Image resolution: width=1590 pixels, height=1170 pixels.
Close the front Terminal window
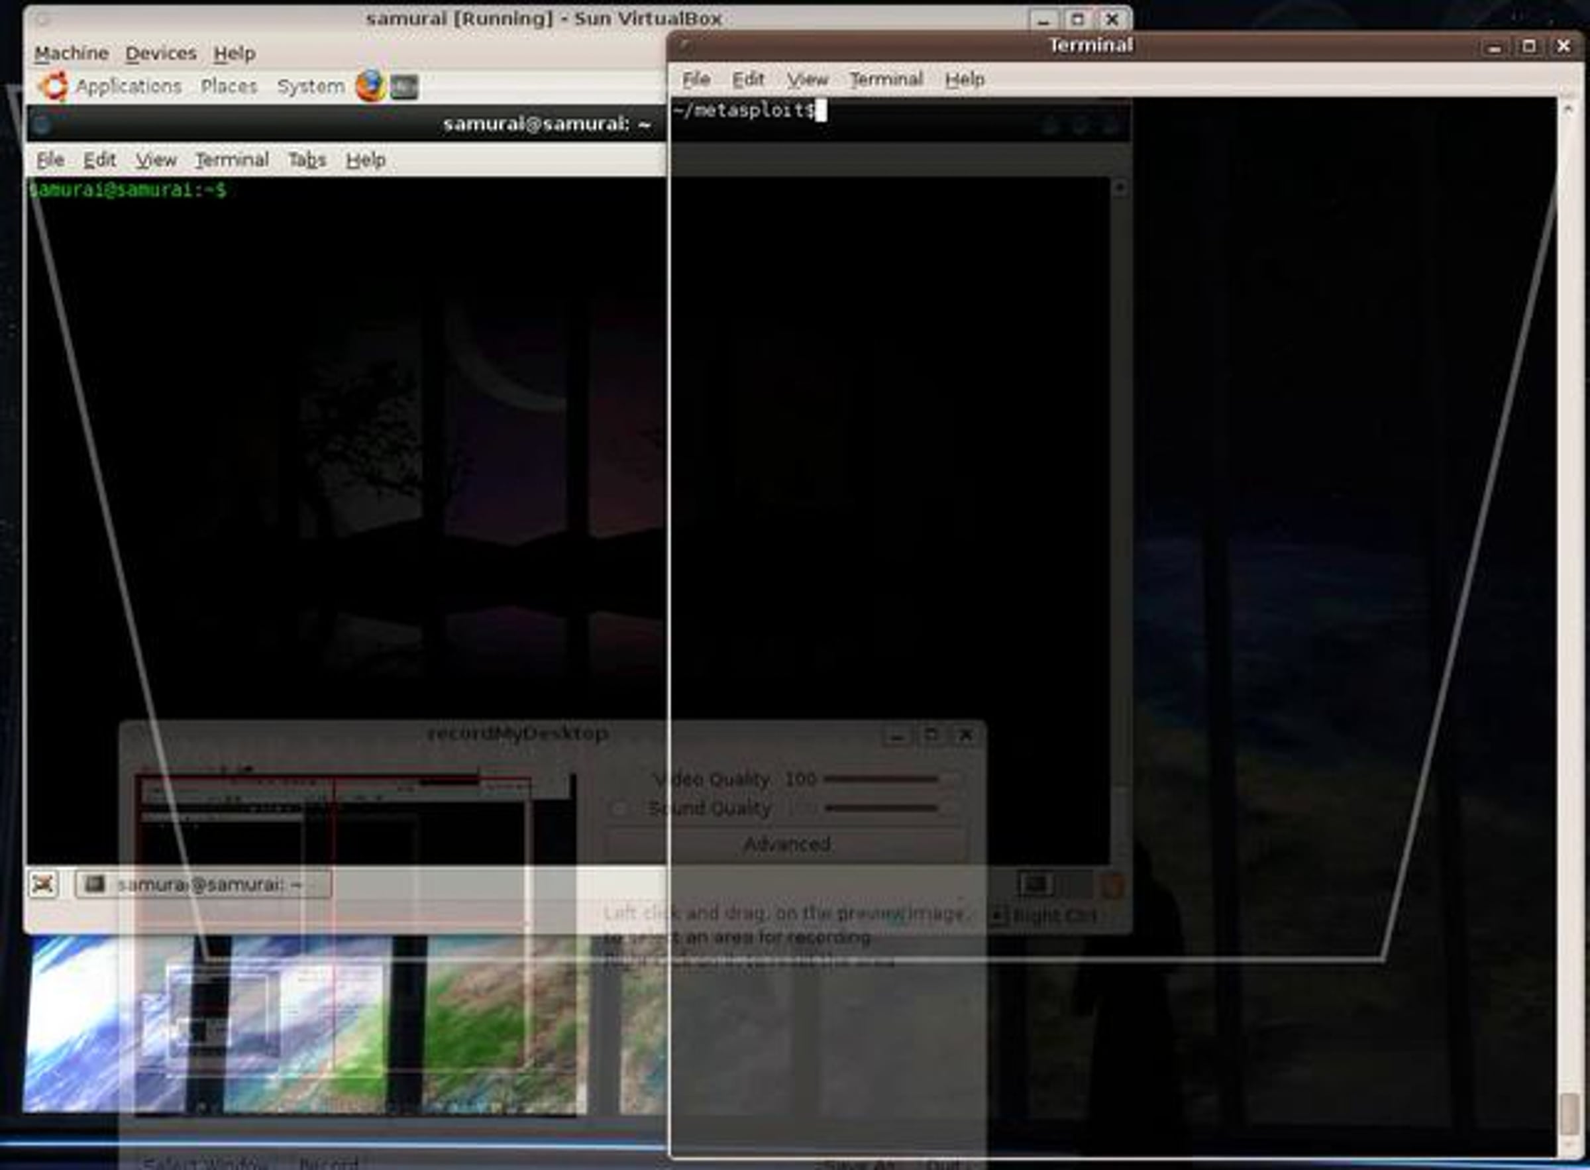[x=1563, y=47]
